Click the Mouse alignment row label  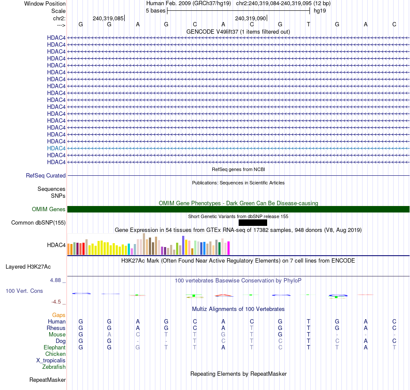pyautogui.click(x=57, y=335)
